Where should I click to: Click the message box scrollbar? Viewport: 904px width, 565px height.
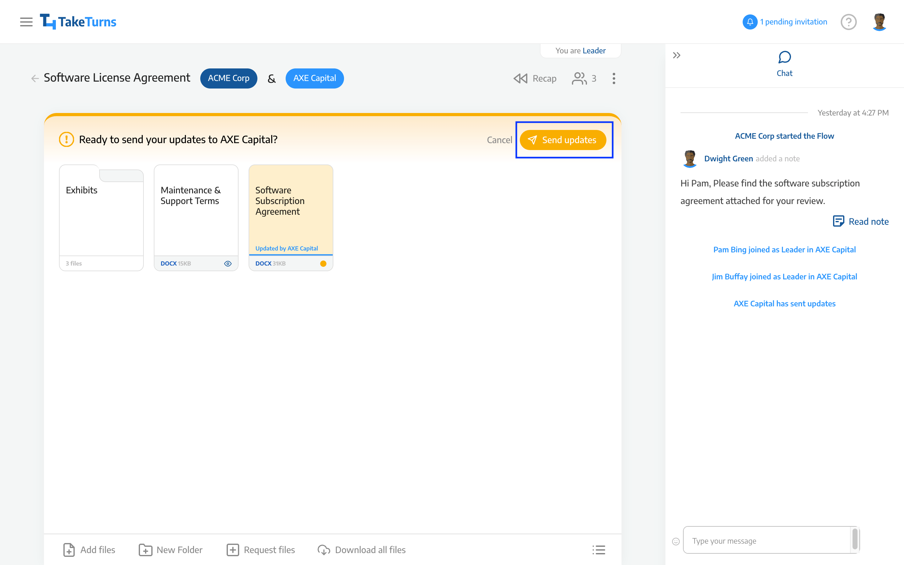(855, 539)
